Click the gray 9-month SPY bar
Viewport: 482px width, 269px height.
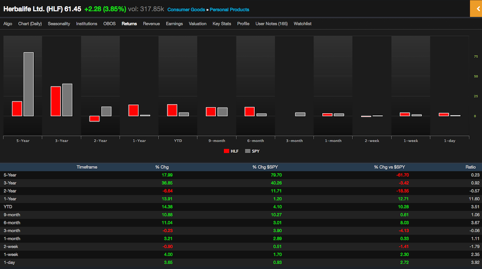223,112
